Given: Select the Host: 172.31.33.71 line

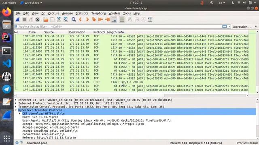Looking at the screenshot, I should coord(40,117).
